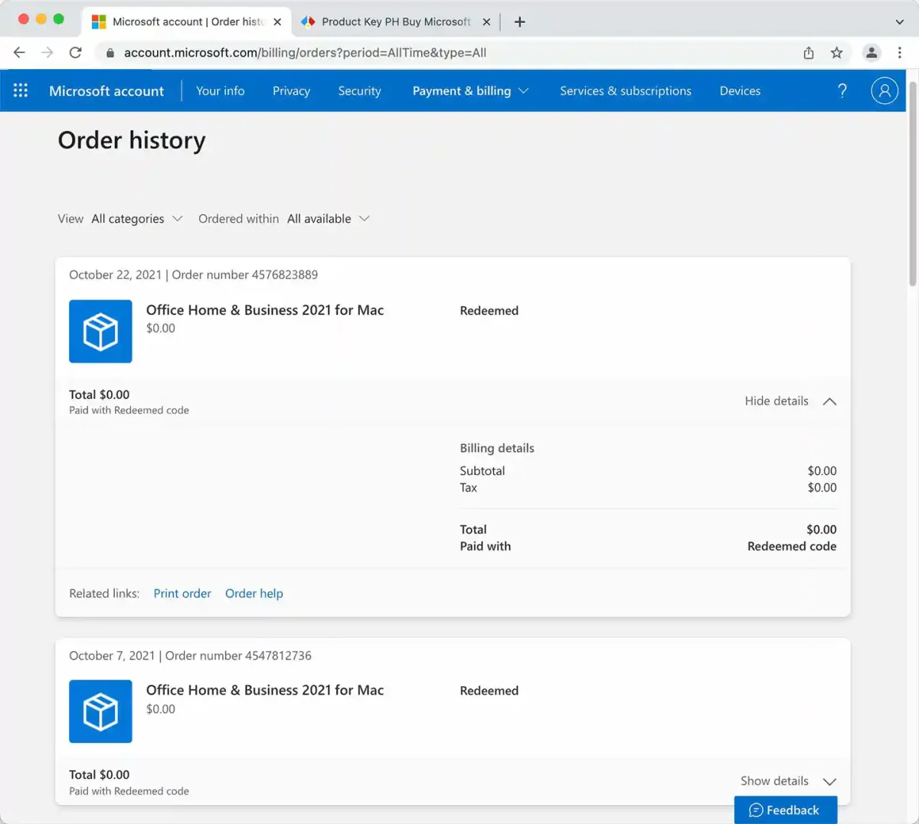Expand the All categories view dropdown

pos(137,218)
